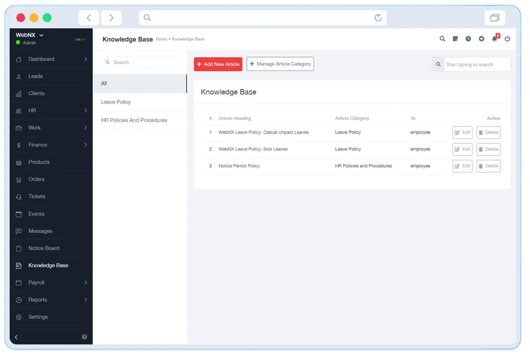This screenshot has height=361, width=530.
Task: Click the Reports pie chart icon
Action: point(19,300)
